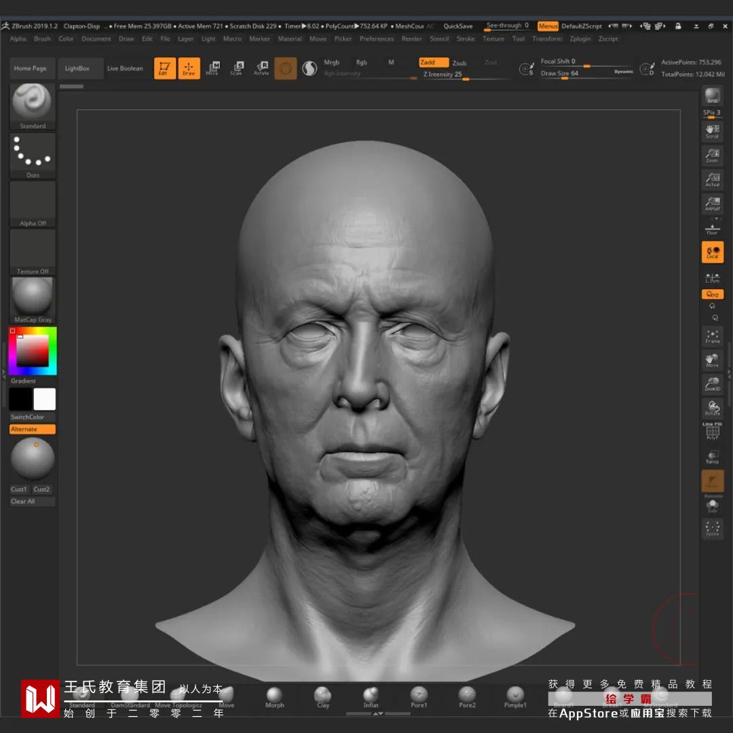This screenshot has height=733, width=733.
Task: Open the Brush menu
Action: coord(42,39)
